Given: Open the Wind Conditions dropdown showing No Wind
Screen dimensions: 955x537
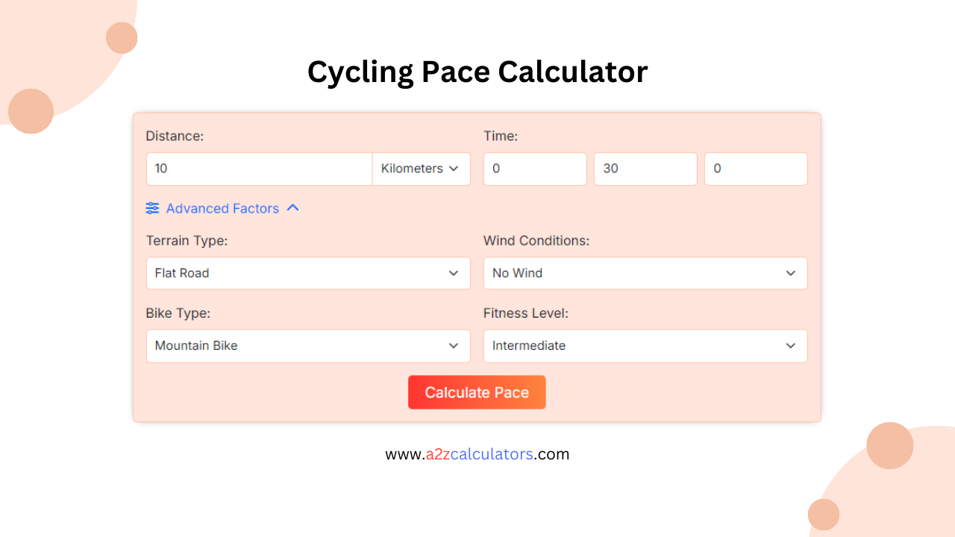Looking at the screenshot, I should pos(645,273).
